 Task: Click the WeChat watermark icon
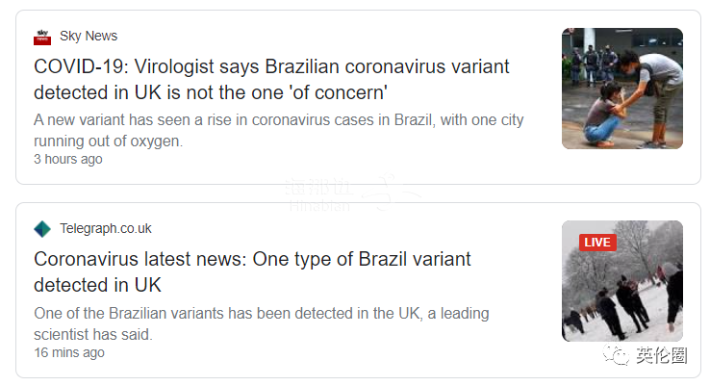tap(616, 355)
